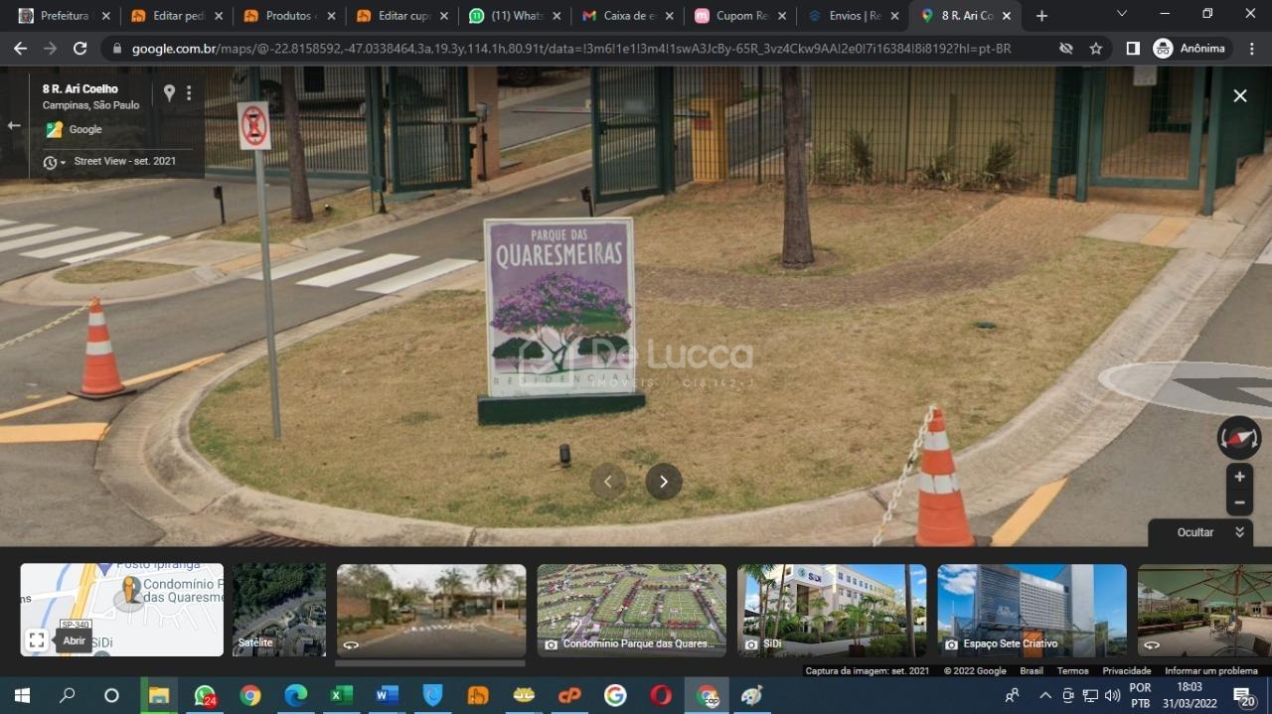This screenshot has width=1272, height=714.
Task: Collapse the image strip with Ocultar
Action: pos(1209,532)
